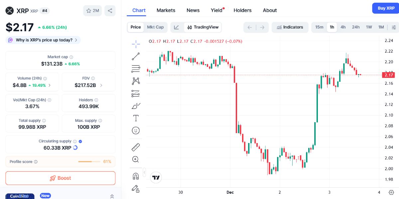The height and width of the screenshot is (199, 399).
Task: Select the trend line drawing tool
Action: click(x=136, y=56)
